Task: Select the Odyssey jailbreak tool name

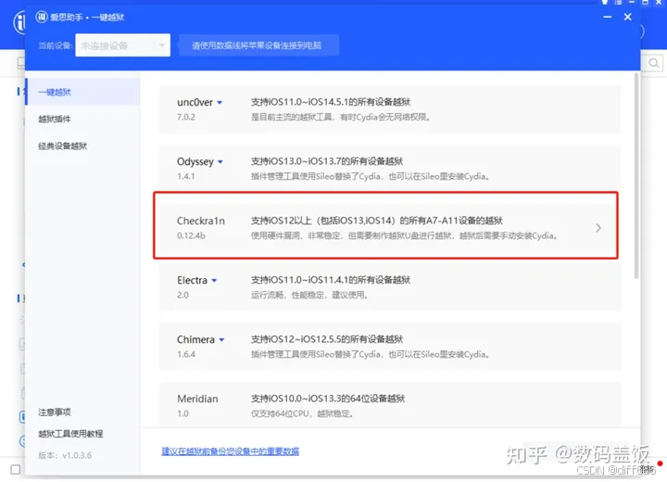Action: click(195, 162)
